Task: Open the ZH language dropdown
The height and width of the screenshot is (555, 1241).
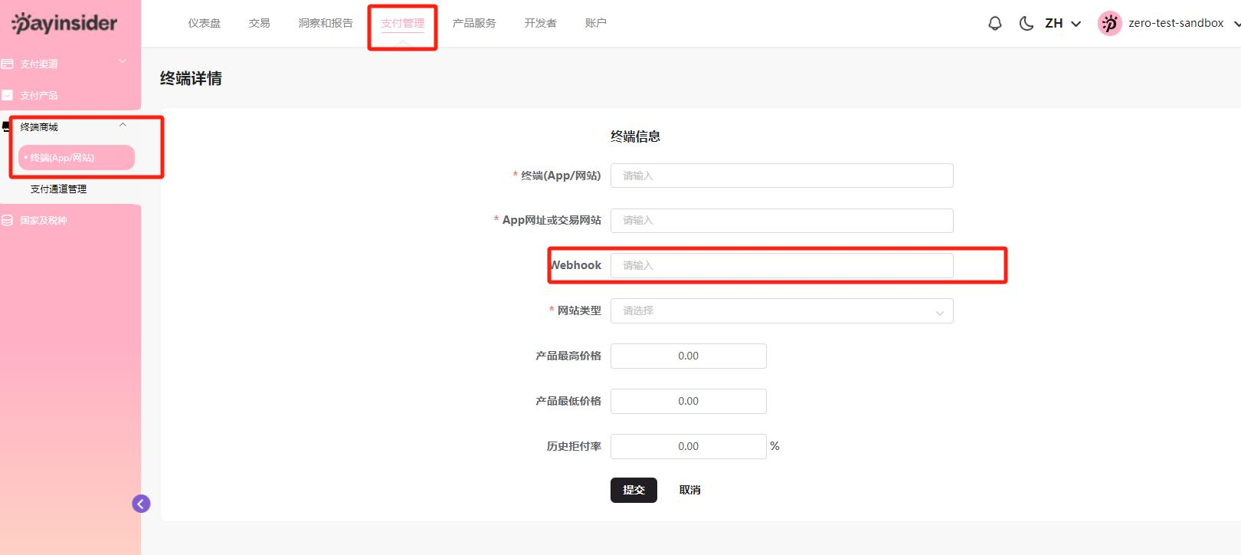Action: tap(1063, 24)
